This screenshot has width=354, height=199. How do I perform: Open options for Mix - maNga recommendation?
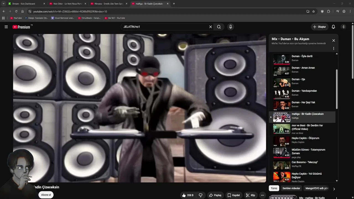point(337,198)
